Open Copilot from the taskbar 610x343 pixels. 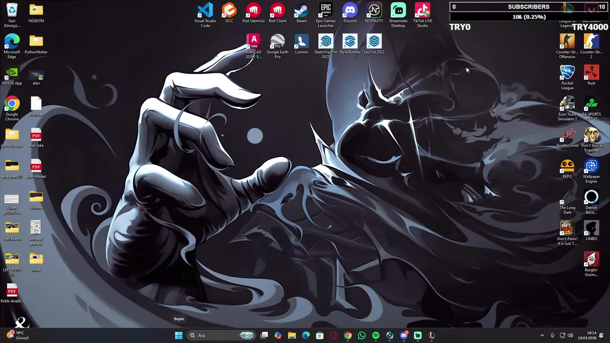(x=278, y=335)
